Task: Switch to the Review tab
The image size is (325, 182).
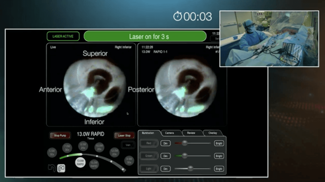Action: [191, 133]
